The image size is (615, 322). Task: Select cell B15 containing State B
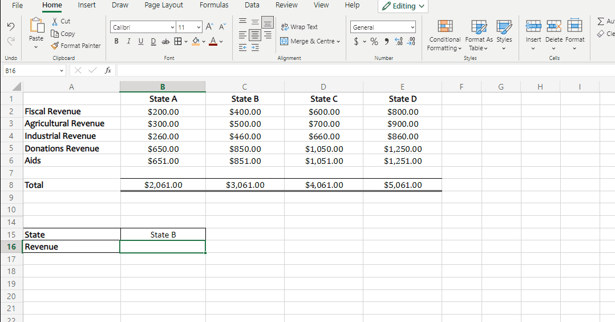pos(163,235)
